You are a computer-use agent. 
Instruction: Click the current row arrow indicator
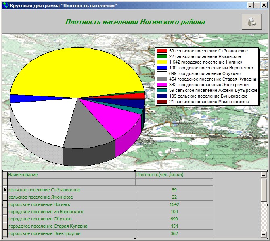click(5, 189)
